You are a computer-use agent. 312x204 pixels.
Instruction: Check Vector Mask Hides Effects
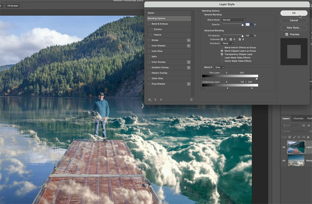222,61
